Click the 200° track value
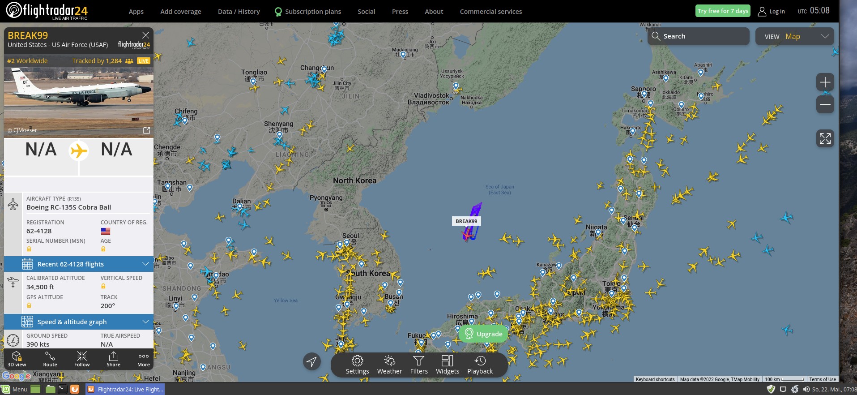 pos(108,306)
